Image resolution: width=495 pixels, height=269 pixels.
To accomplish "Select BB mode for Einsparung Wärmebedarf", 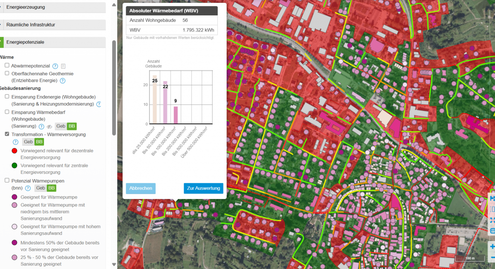I will click(x=72, y=126).
